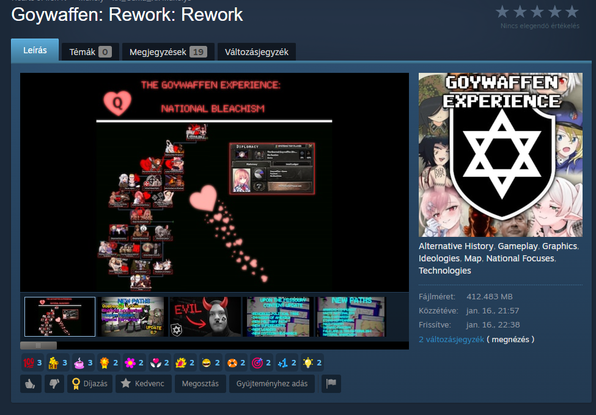The width and height of the screenshot is (596, 415).
Task: Click the mod preview cover image
Action: pos(501,155)
